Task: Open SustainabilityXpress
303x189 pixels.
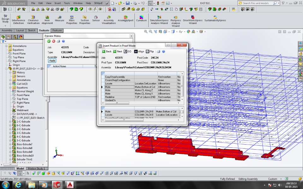Action: click(215, 19)
